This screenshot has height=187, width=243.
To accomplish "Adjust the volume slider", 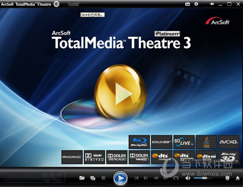I will 203,178.
